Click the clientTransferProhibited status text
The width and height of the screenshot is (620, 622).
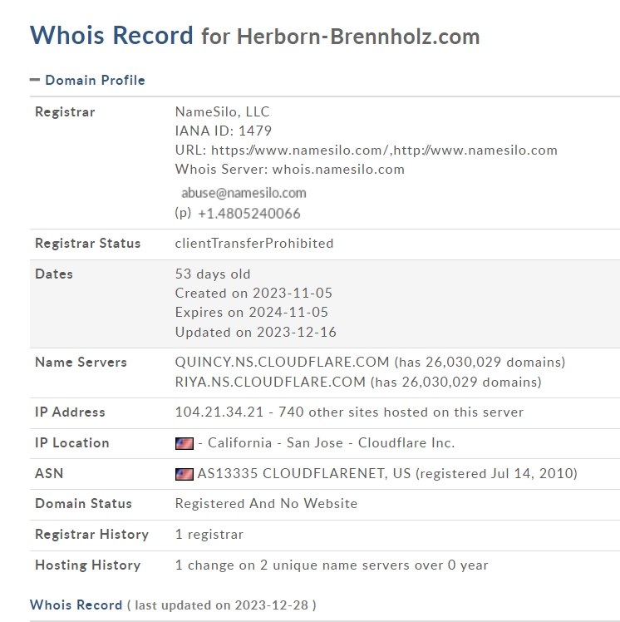coord(254,243)
